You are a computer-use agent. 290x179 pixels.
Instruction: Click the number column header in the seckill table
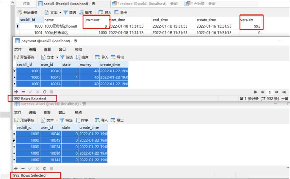coord(97,20)
